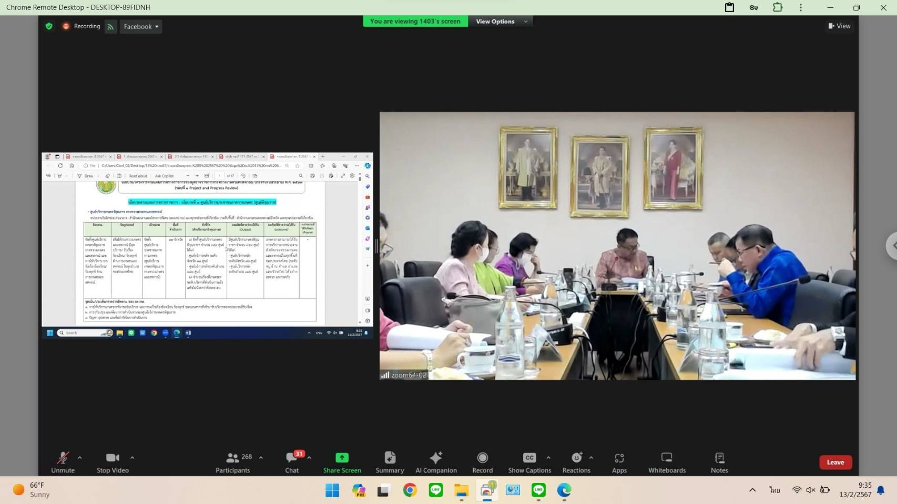Open the meeting Summary

390,462
